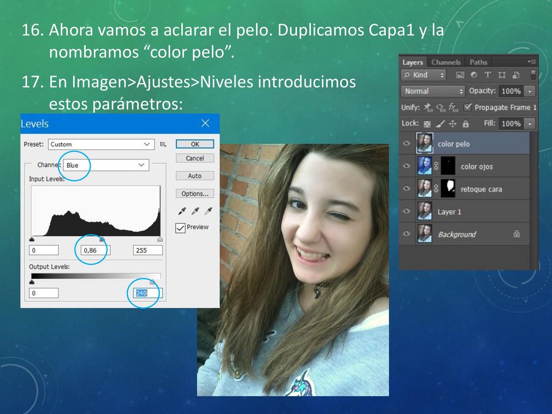The height and width of the screenshot is (414, 552).
Task: Open Fill slider dropdown arrow
Action: 529,123
